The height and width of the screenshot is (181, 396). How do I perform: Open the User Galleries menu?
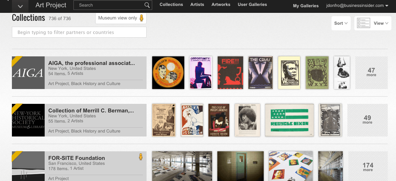pyautogui.click(x=252, y=5)
